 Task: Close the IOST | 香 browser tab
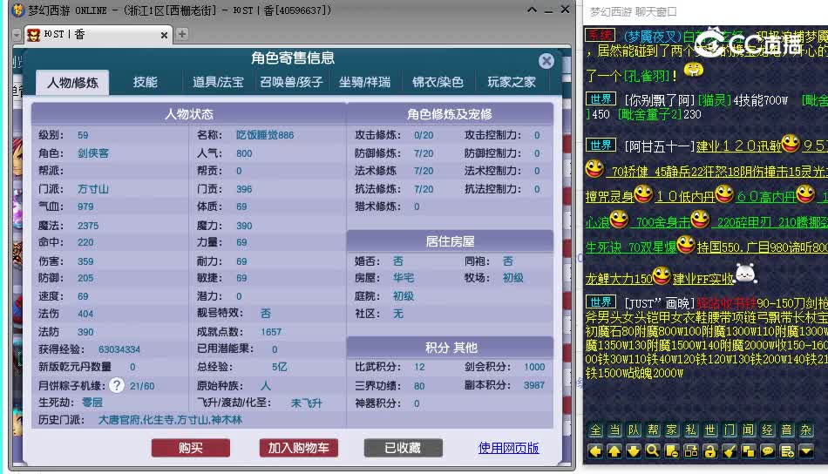coord(164,36)
